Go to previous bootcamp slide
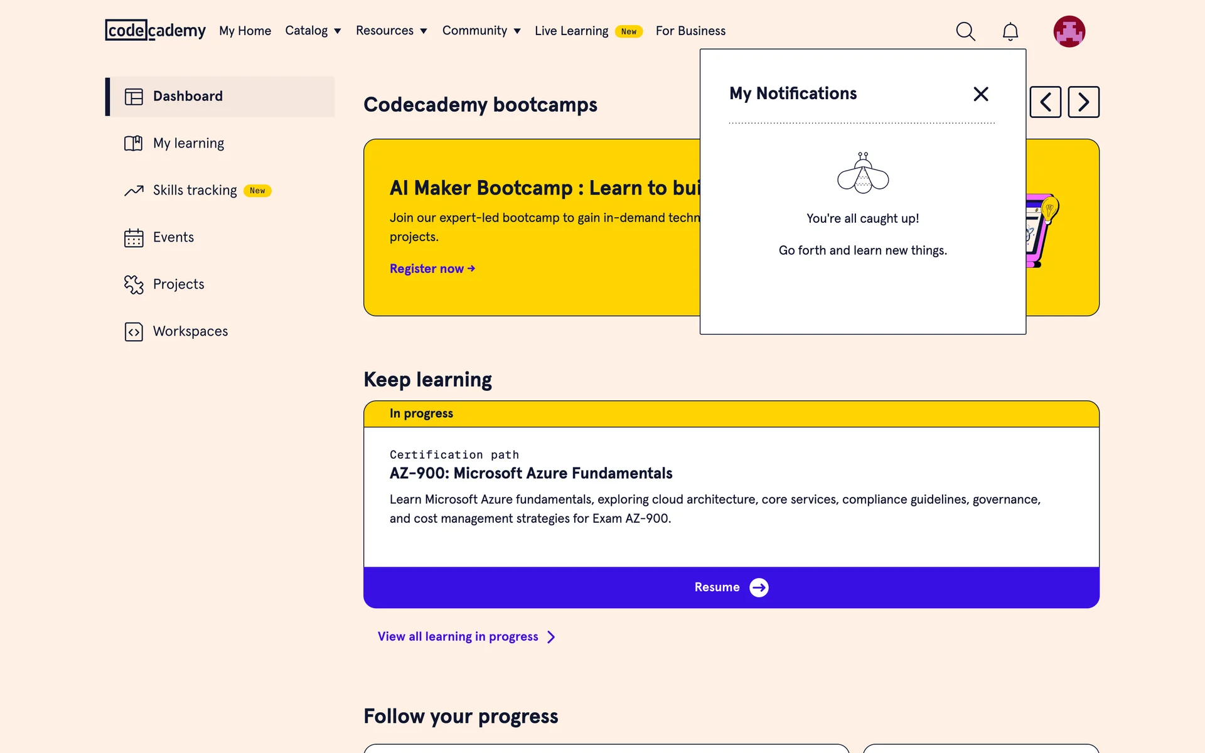Image resolution: width=1205 pixels, height=753 pixels. [x=1045, y=102]
